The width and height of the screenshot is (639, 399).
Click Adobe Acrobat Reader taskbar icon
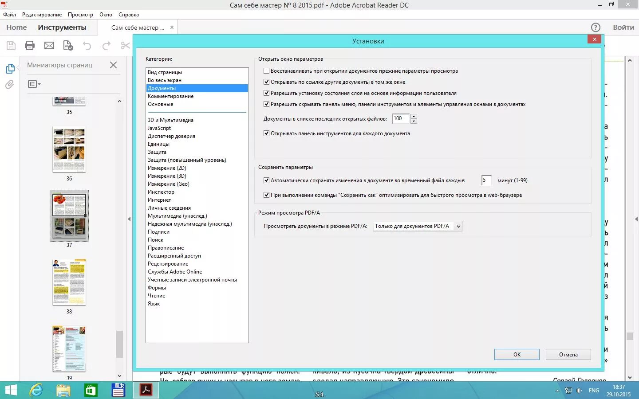coord(146,390)
